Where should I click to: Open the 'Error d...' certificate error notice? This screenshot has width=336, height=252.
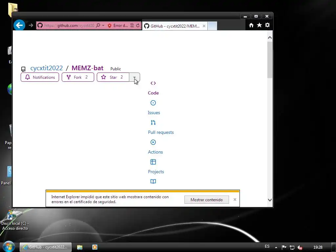point(118,26)
